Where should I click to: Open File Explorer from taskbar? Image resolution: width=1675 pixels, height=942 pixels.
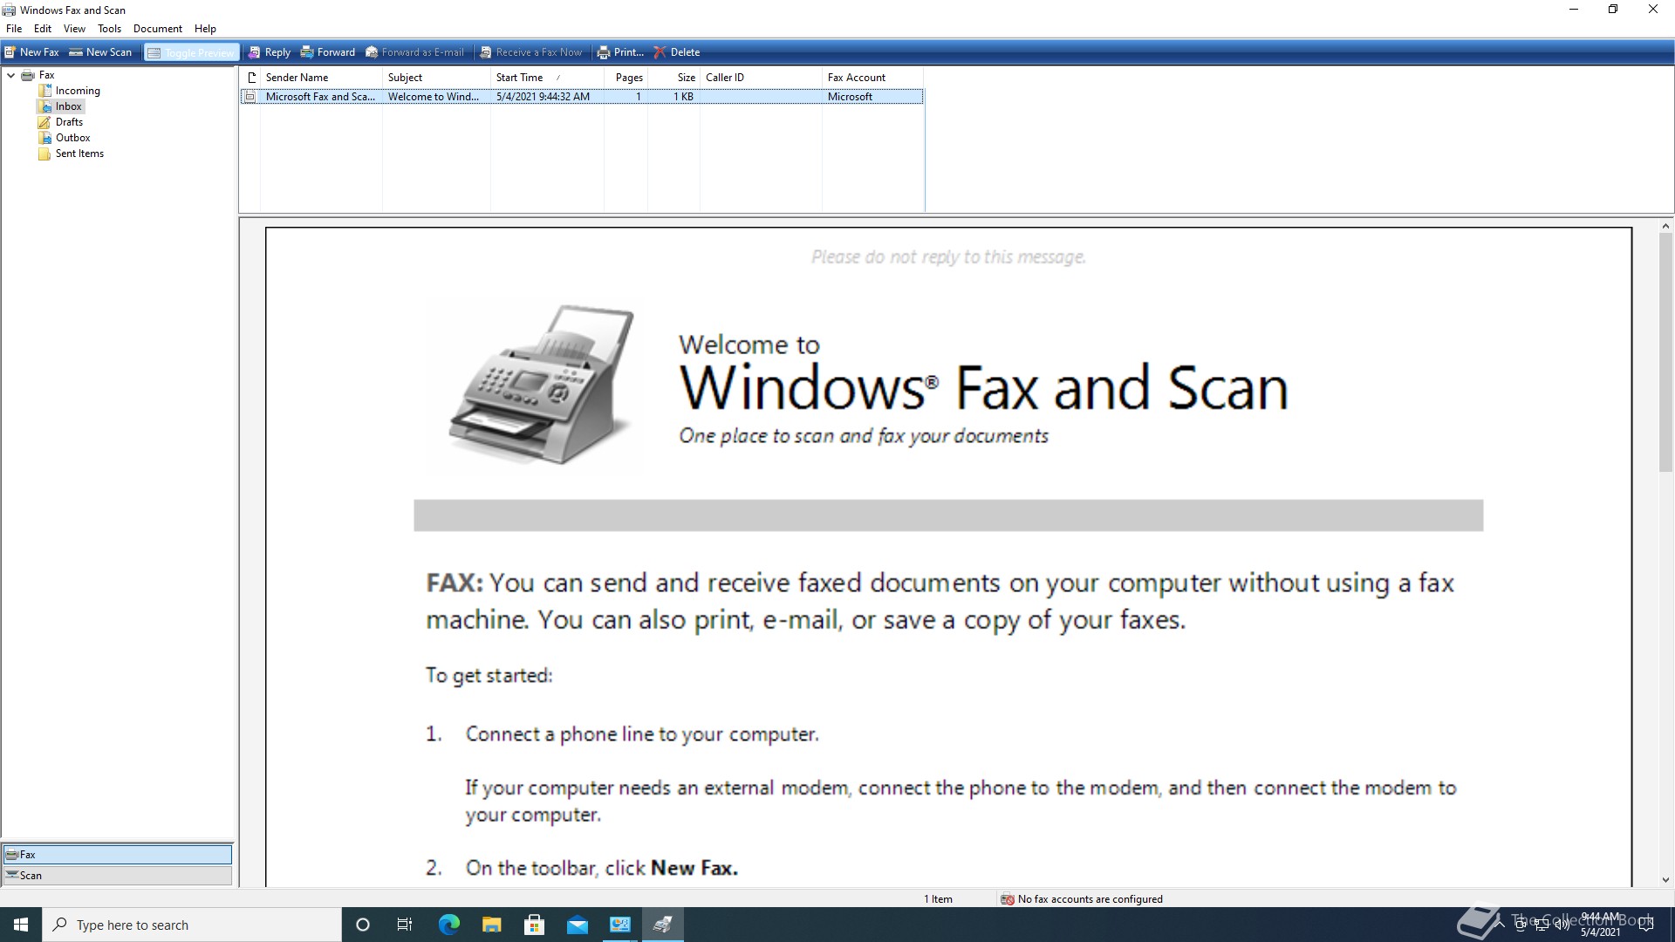[491, 925]
